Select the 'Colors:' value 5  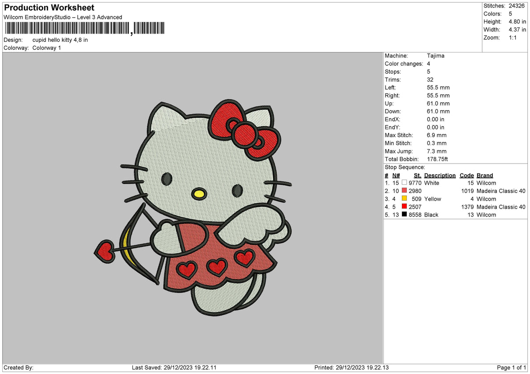[511, 14]
